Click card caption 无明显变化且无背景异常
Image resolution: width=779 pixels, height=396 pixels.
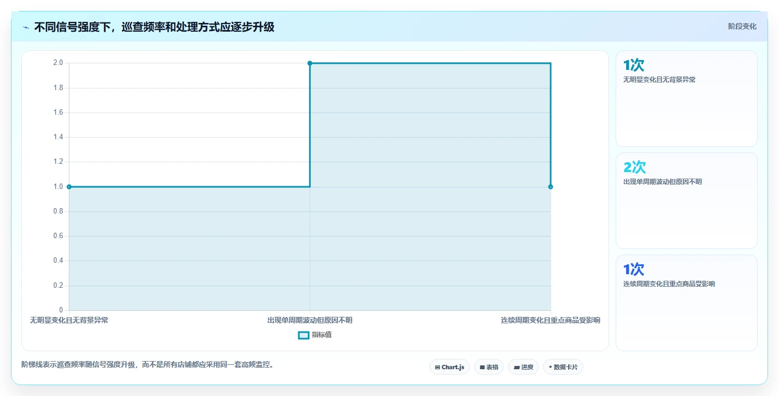pyautogui.click(x=659, y=80)
